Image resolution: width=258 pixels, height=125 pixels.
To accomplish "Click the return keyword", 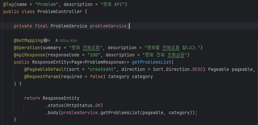I will click(x=32, y=98).
